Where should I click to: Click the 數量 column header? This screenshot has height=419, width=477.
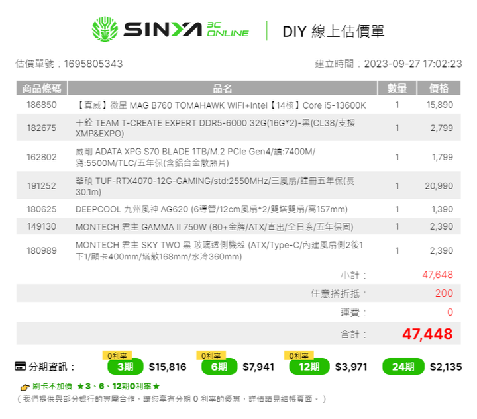tap(397, 88)
